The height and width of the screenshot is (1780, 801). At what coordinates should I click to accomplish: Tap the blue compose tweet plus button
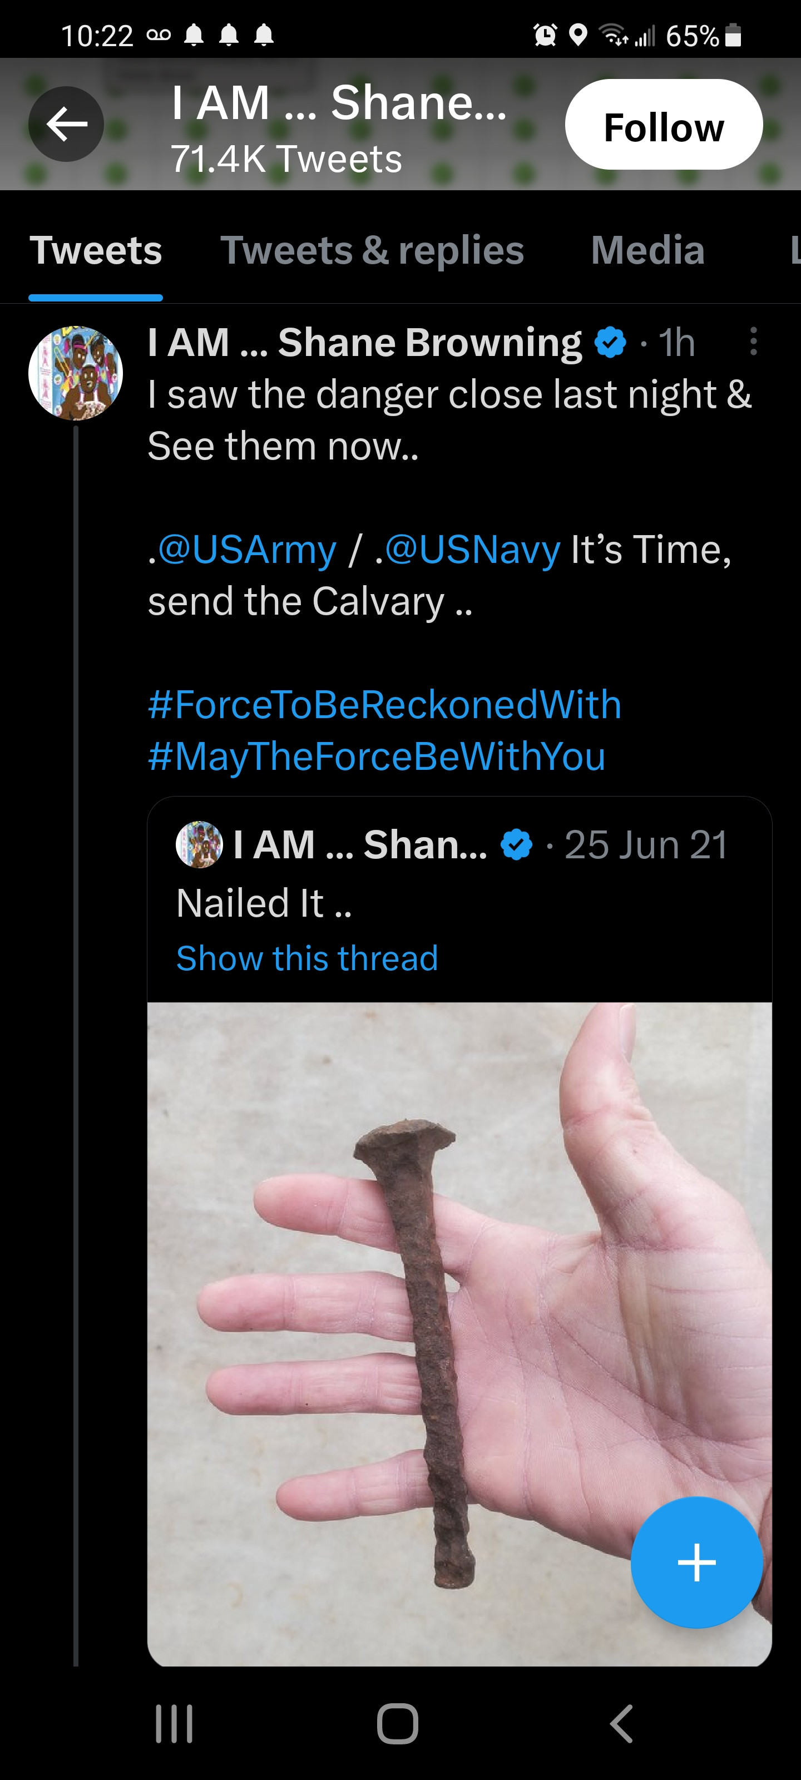click(x=696, y=1561)
